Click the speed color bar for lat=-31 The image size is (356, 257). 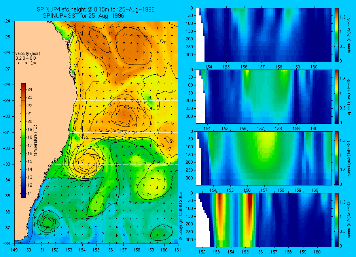[337, 158]
